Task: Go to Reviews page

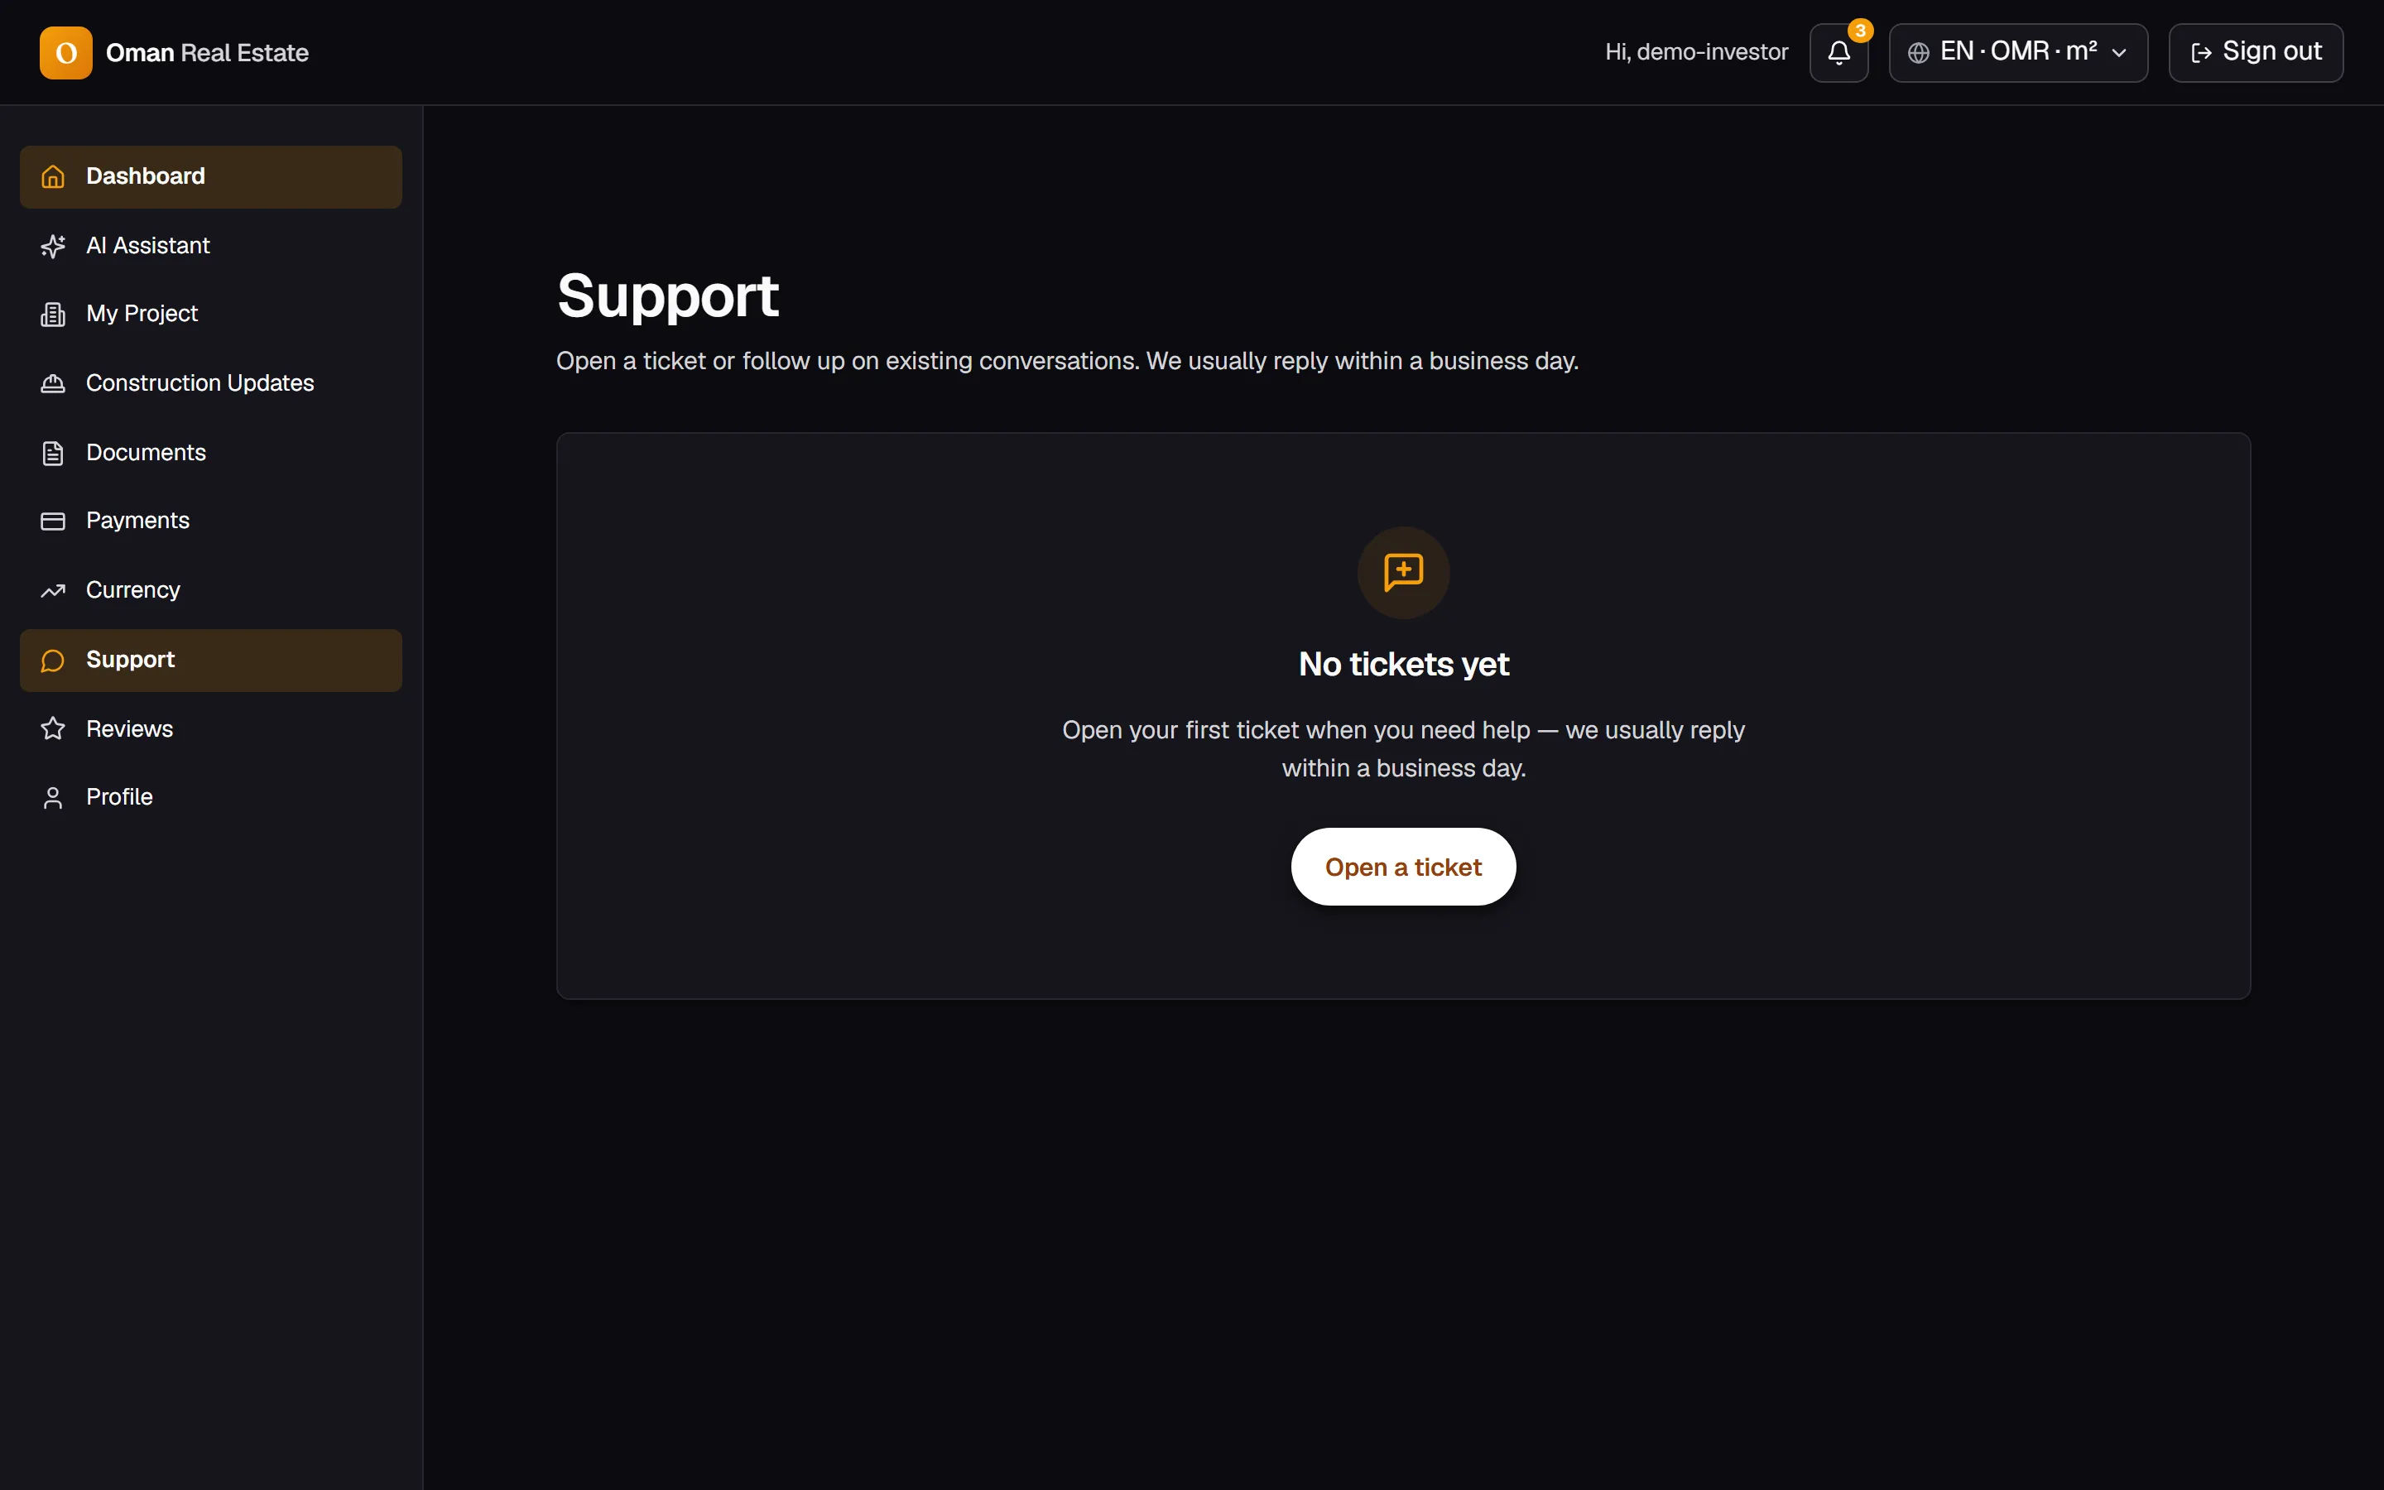Action: click(211, 728)
